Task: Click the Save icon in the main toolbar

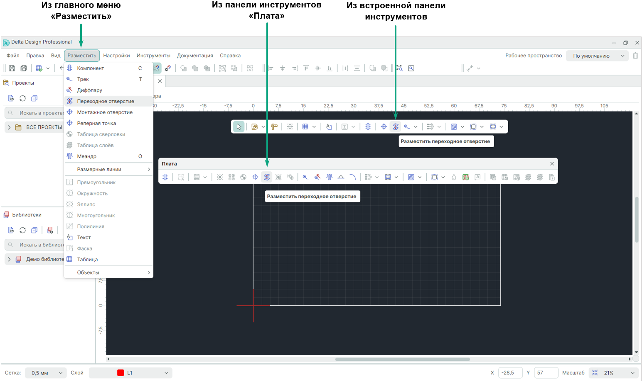Action: coord(12,68)
